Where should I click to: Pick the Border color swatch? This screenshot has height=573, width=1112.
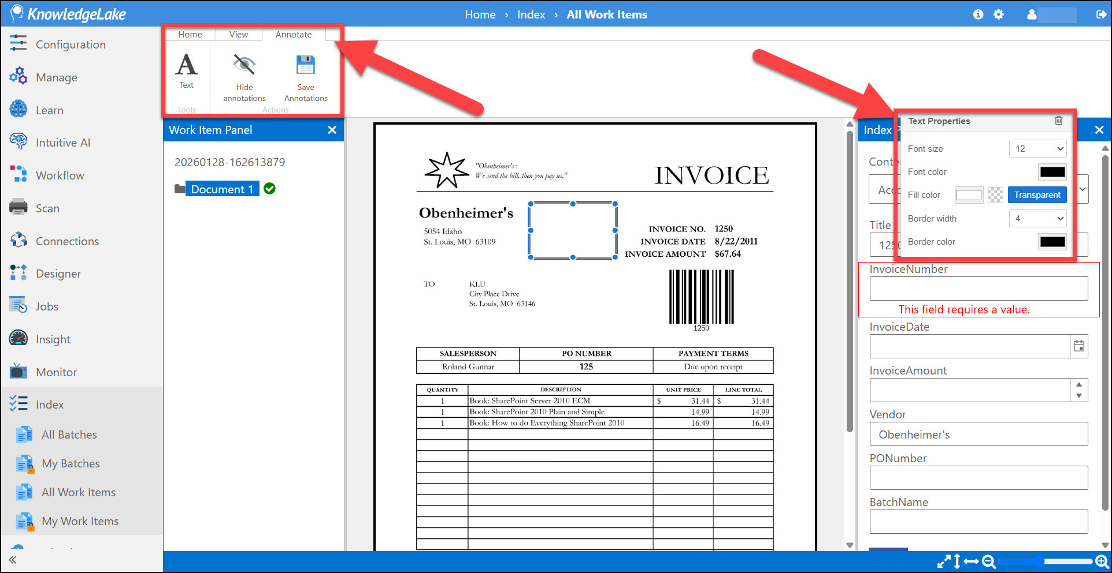(1052, 242)
